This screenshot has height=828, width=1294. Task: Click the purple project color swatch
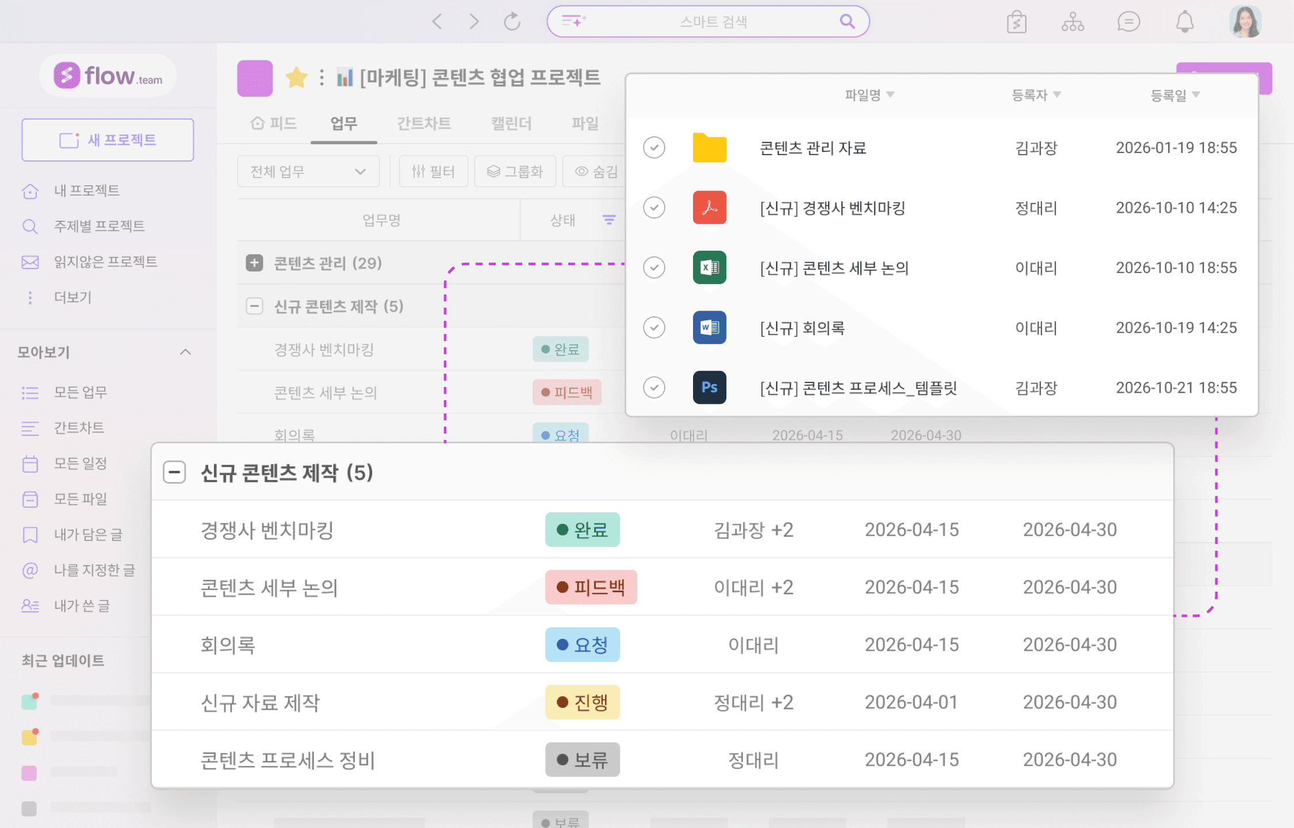(255, 78)
